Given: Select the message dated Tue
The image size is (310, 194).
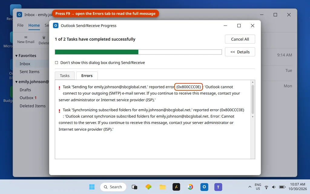Looking at the screenshot, I should [289, 70].
